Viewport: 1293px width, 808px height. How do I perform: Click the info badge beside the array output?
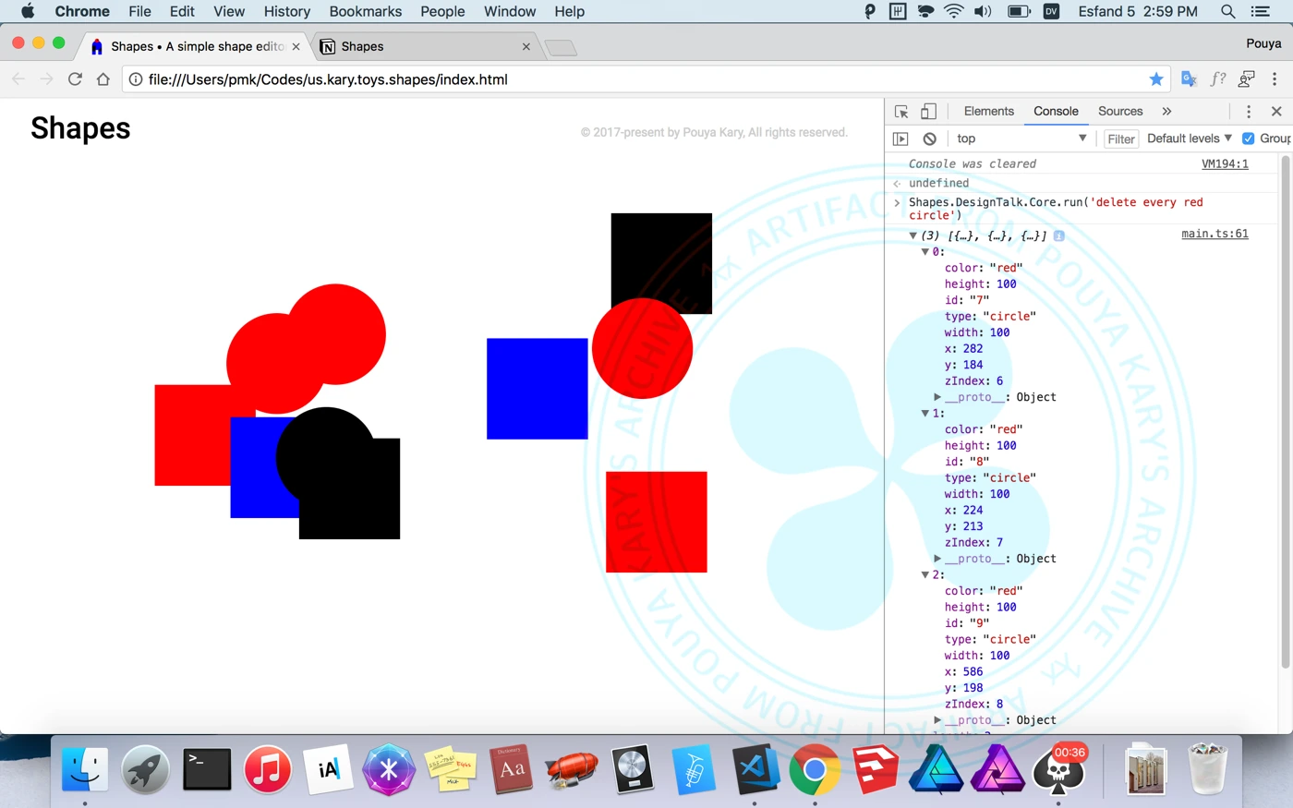[1059, 236]
